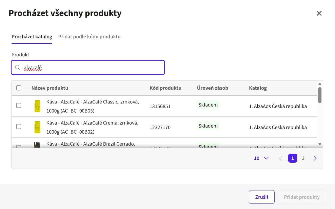Check the AlzaCafé Crema product row
The width and height of the screenshot is (335, 209).
pos(19,127)
